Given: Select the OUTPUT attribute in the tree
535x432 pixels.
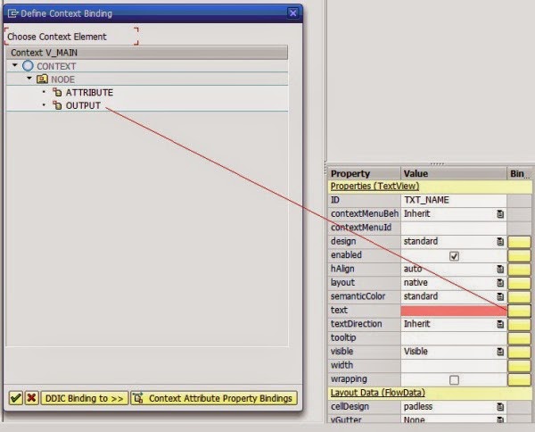Looking at the screenshot, I should [83, 105].
